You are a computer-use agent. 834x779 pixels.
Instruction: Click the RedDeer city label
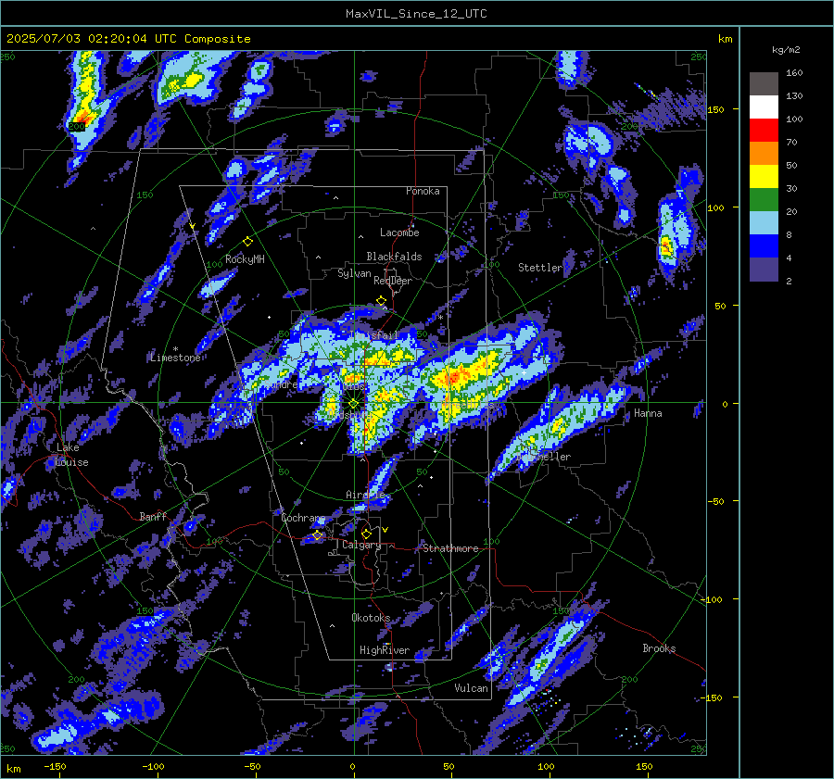pos(393,281)
